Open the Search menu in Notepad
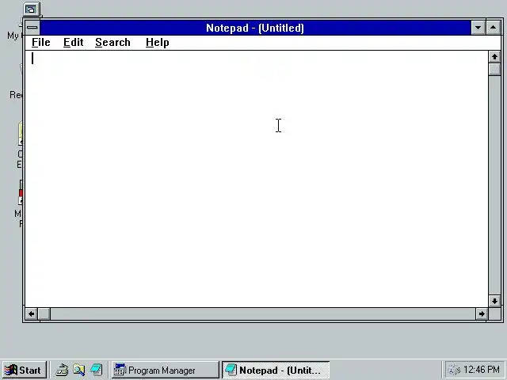This screenshot has width=507, height=380. coord(112,42)
